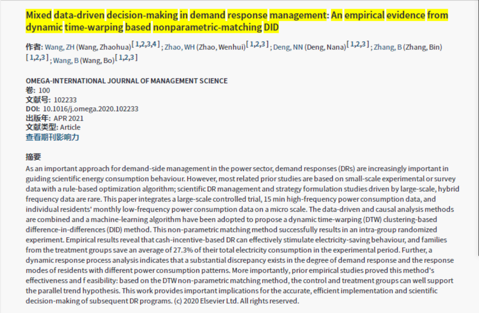Open author link Wang, B

(66, 61)
